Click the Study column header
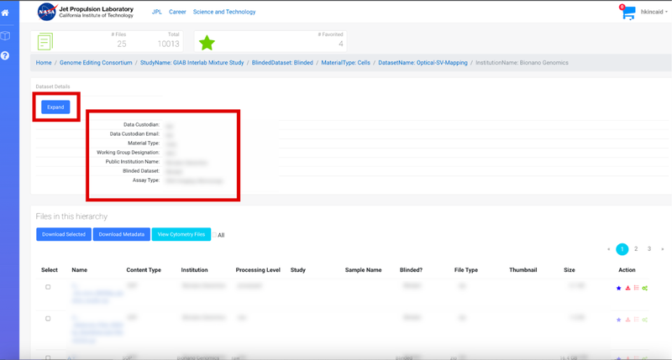The image size is (672, 360). pos(298,270)
